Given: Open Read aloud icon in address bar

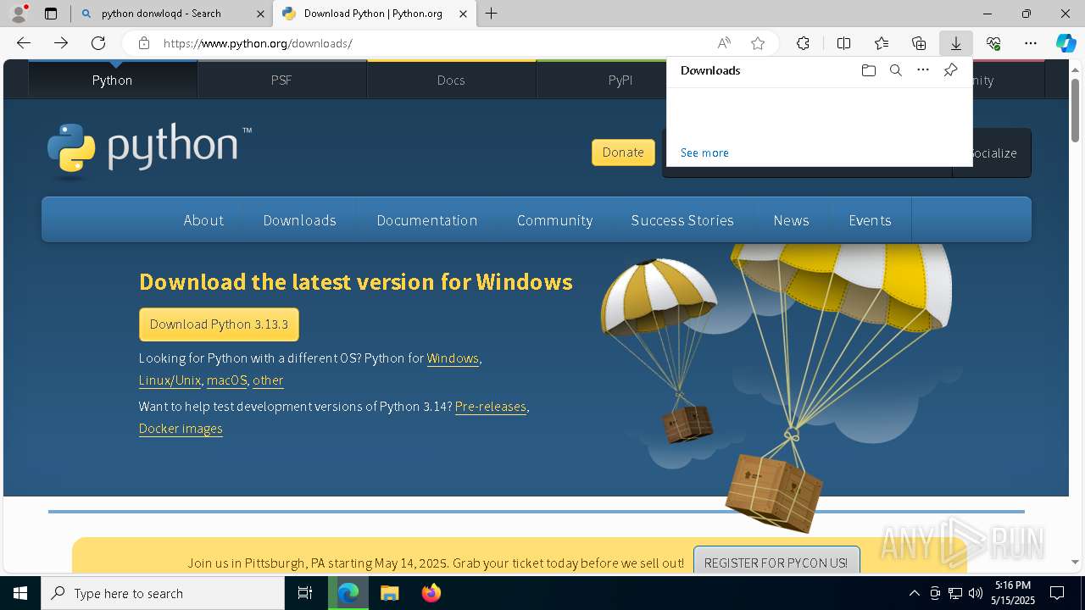Looking at the screenshot, I should [724, 43].
